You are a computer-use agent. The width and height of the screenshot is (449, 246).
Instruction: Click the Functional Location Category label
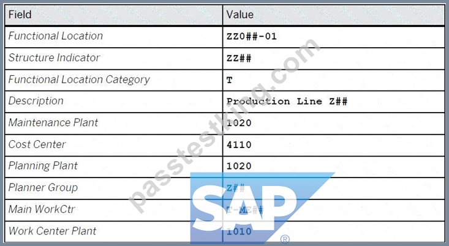pyautogui.click(x=79, y=80)
